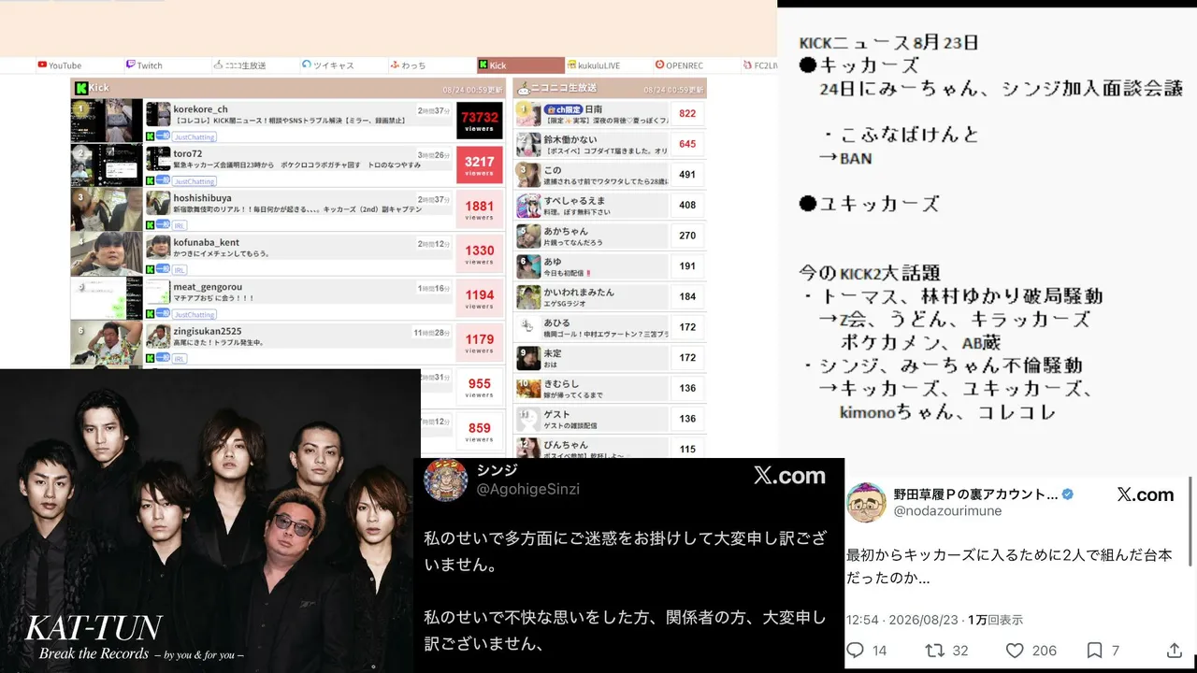Click the 1881 viewers count box
The height and width of the screenshot is (673, 1197).
[480, 209]
